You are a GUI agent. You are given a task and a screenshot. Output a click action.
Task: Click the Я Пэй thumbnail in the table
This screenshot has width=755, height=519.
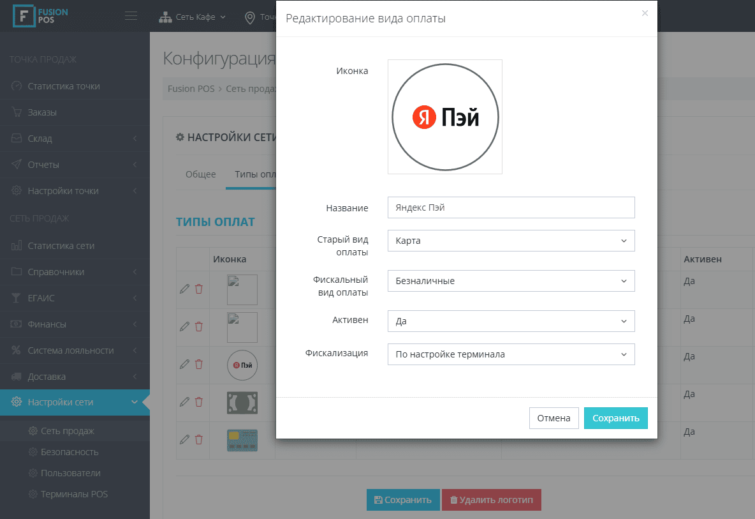point(242,365)
